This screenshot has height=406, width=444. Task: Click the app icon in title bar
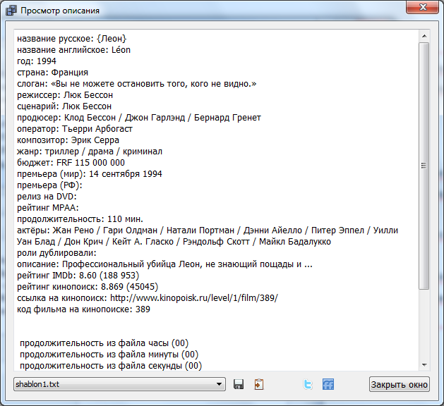11,11
